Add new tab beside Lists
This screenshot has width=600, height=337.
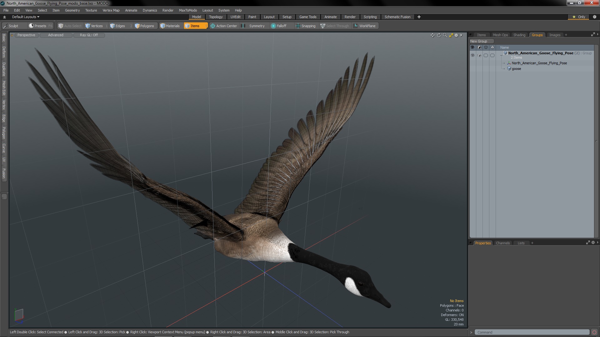(532, 243)
